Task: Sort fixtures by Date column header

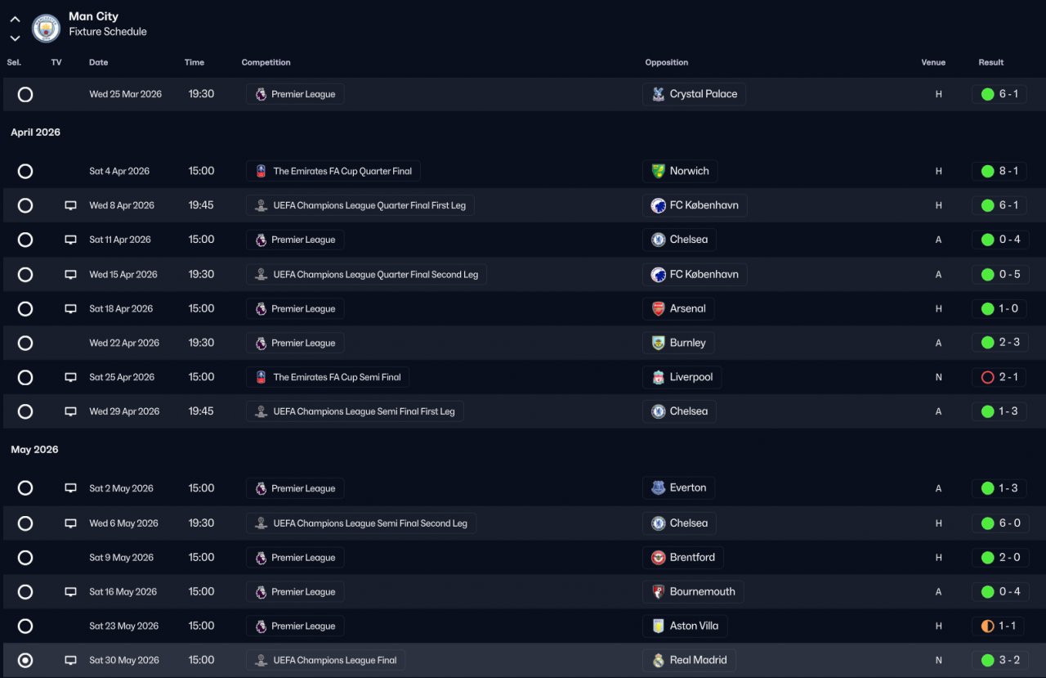Action: click(98, 62)
